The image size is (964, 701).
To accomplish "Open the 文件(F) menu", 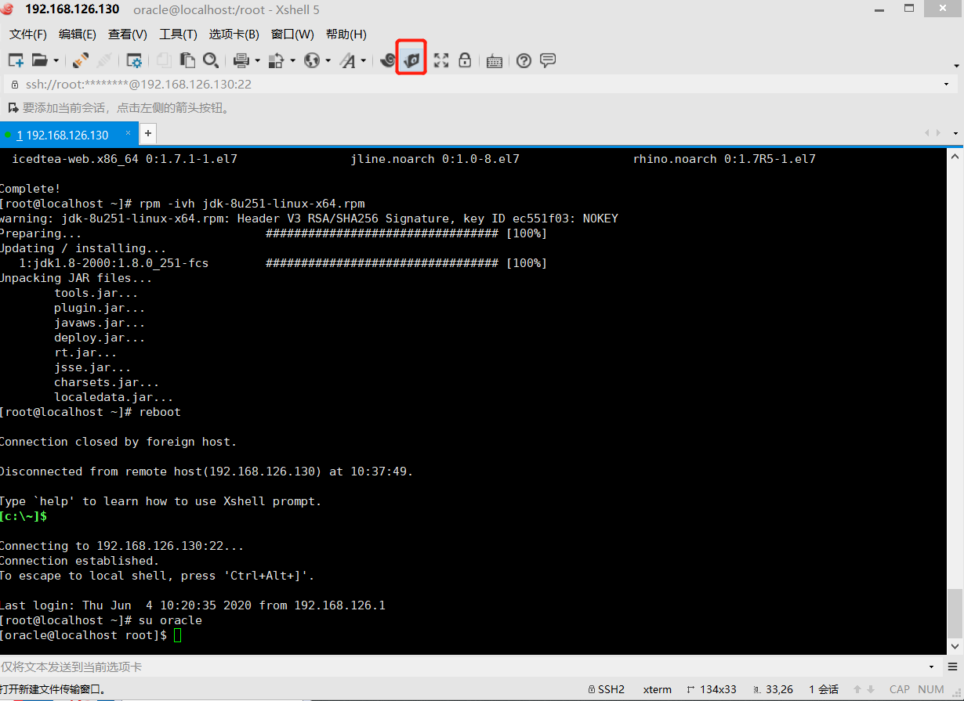I will 28,34.
